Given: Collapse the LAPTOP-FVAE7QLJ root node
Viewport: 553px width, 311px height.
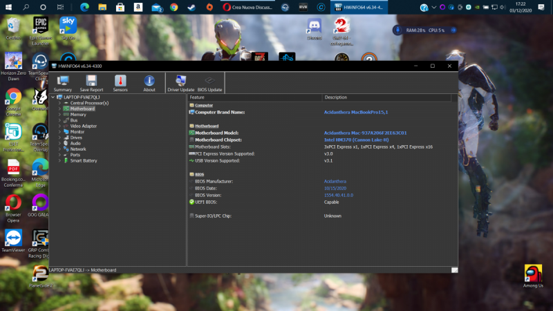Looking at the screenshot, I should point(53,97).
